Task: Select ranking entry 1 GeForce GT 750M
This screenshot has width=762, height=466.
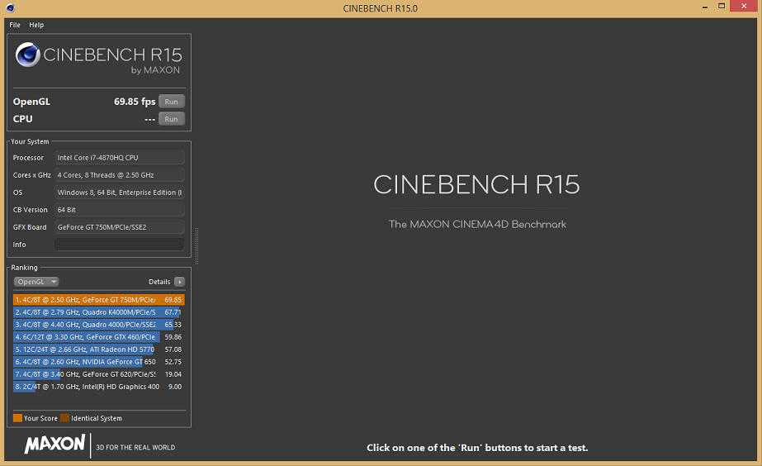Action: point(98,300)
